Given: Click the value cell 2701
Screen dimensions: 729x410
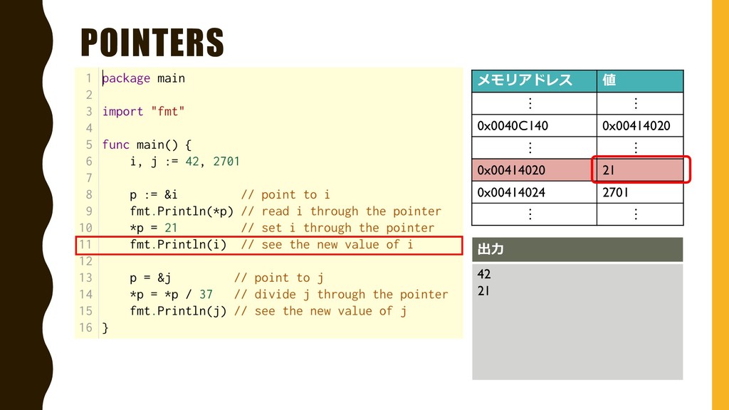Looking at the screenshot, I should click(x=640, y=192).
